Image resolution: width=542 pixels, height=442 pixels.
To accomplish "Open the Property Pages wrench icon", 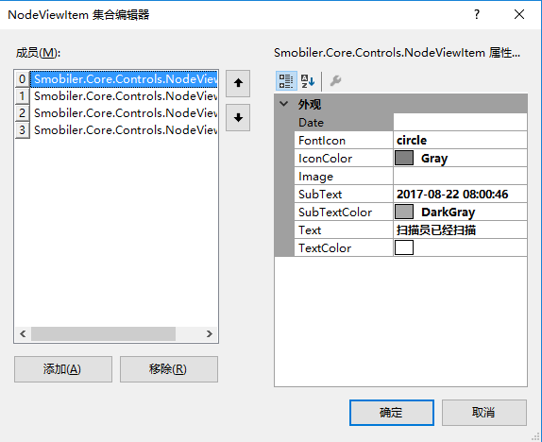I will tap(335, 81).
